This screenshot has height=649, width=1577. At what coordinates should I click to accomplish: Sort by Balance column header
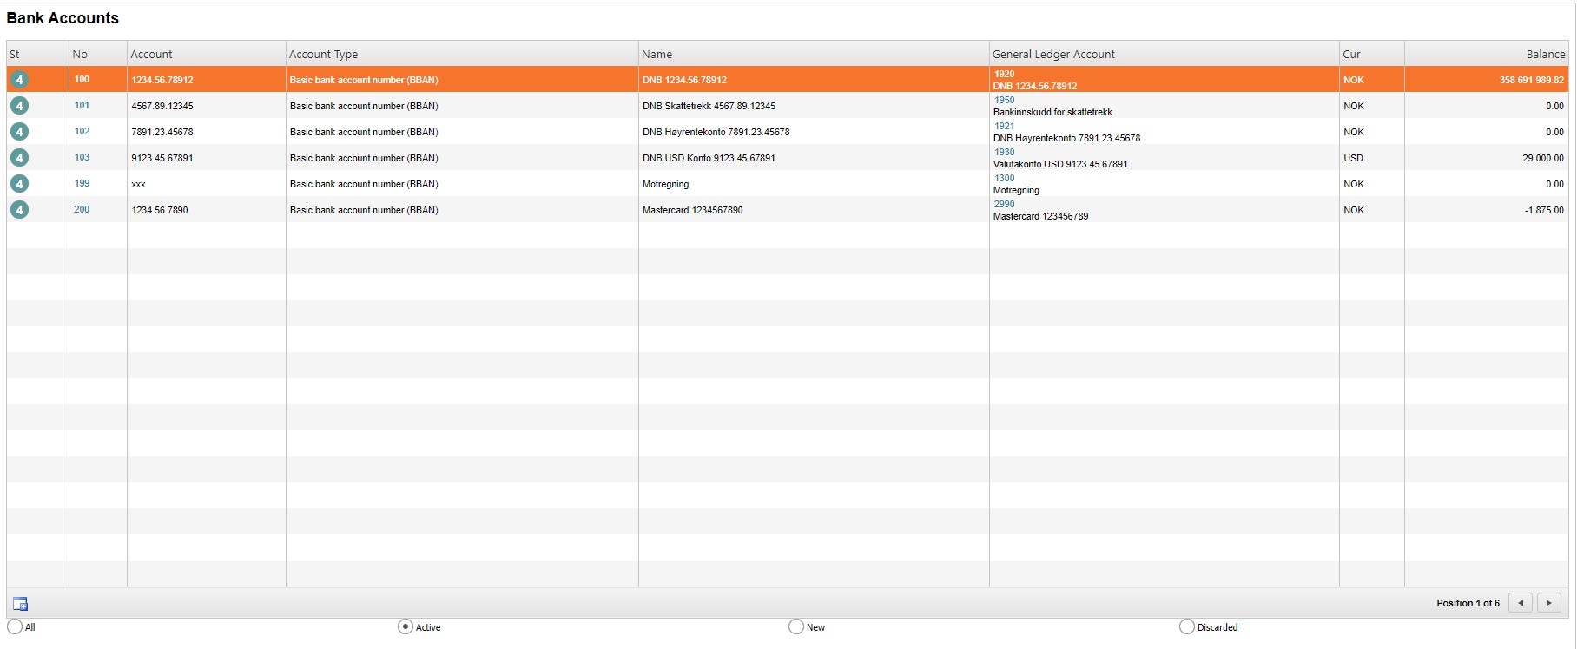tap(1545, 54)
